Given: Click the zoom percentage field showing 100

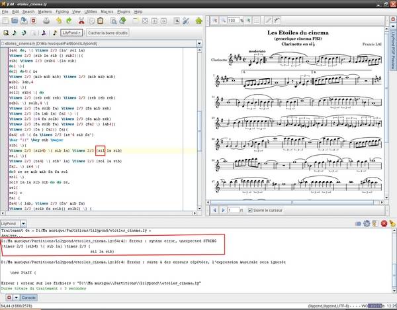Looking at the screenshot, I should (234, 21).
